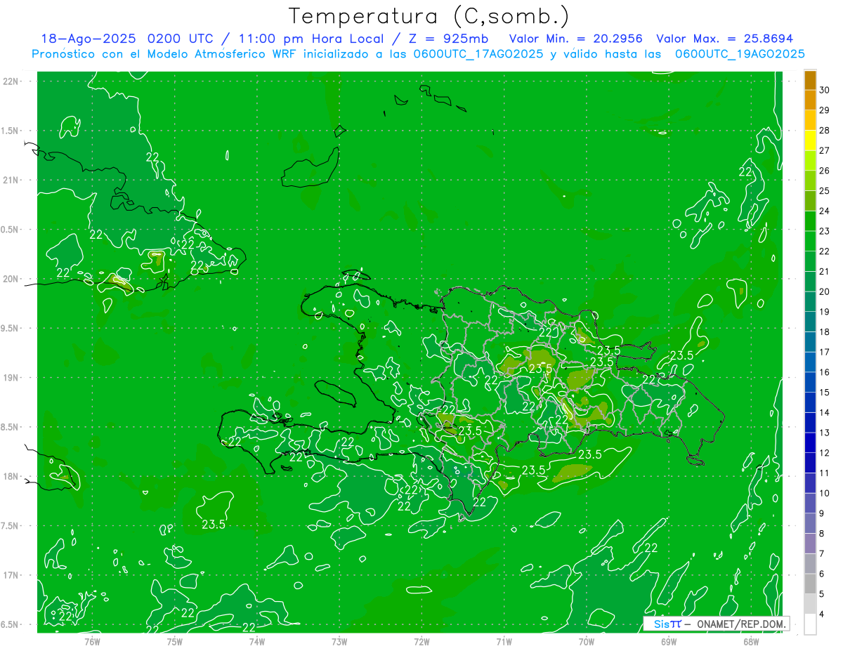This screenshot has height=651, width=843.
Task: Click the legend color between 29 and 30
Action: click(x=810, y=100)
